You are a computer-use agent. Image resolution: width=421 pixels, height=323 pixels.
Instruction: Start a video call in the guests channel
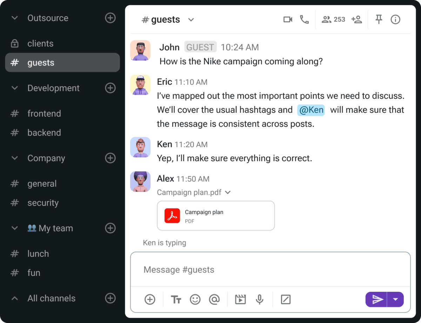click(288, 20)
